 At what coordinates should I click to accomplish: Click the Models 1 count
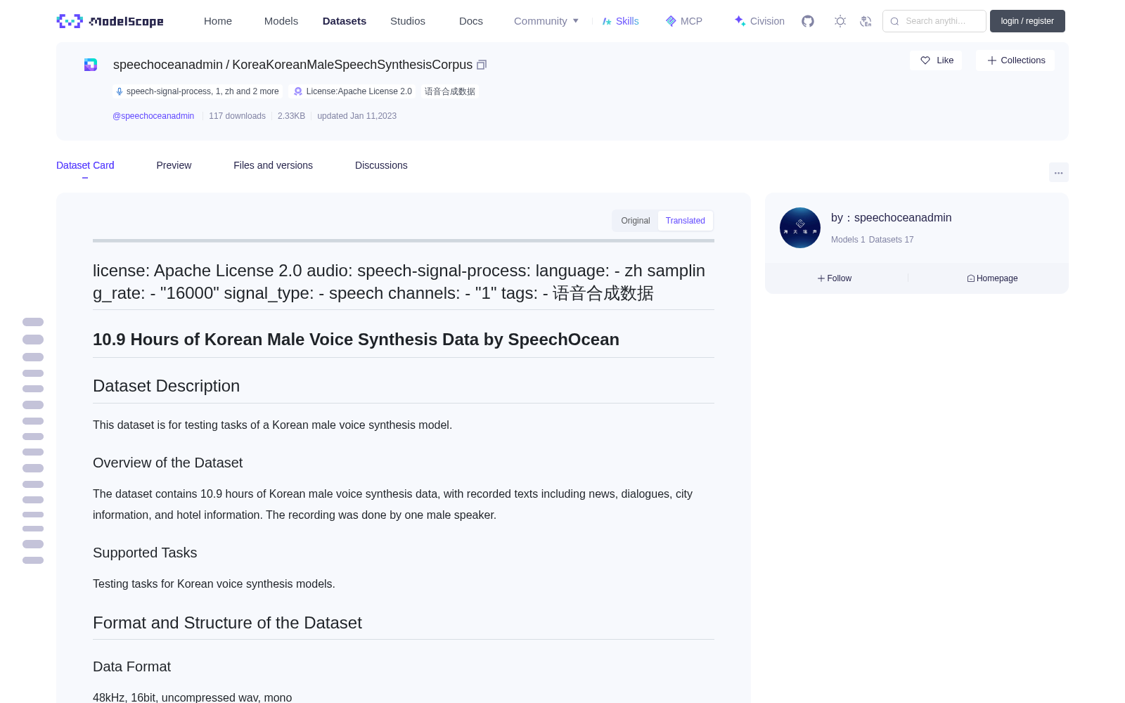tap(848, 240)
